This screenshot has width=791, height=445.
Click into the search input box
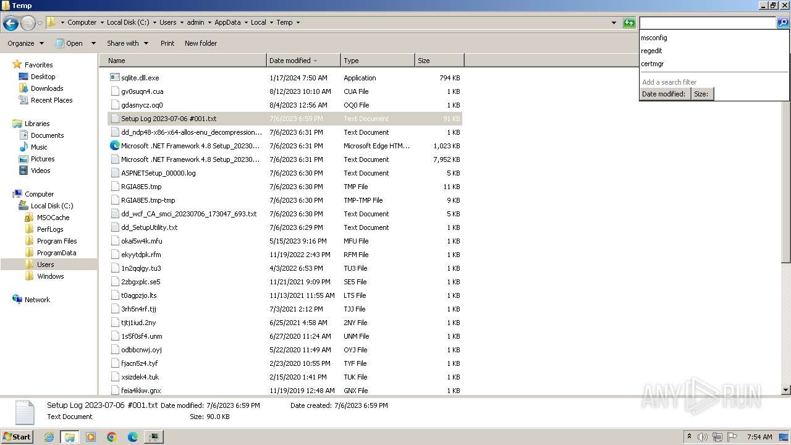708,23
